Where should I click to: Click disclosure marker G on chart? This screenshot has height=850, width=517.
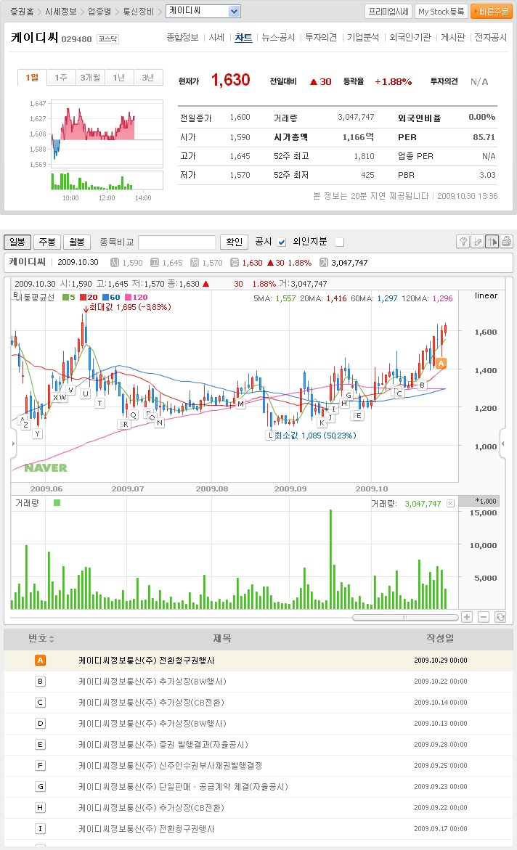point(349,395)
